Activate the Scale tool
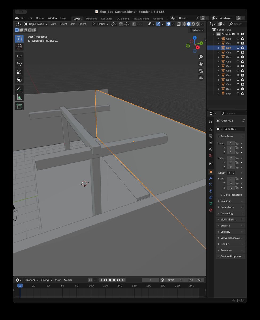This screenshot has width=260, height=320. (x=19, y=72)
